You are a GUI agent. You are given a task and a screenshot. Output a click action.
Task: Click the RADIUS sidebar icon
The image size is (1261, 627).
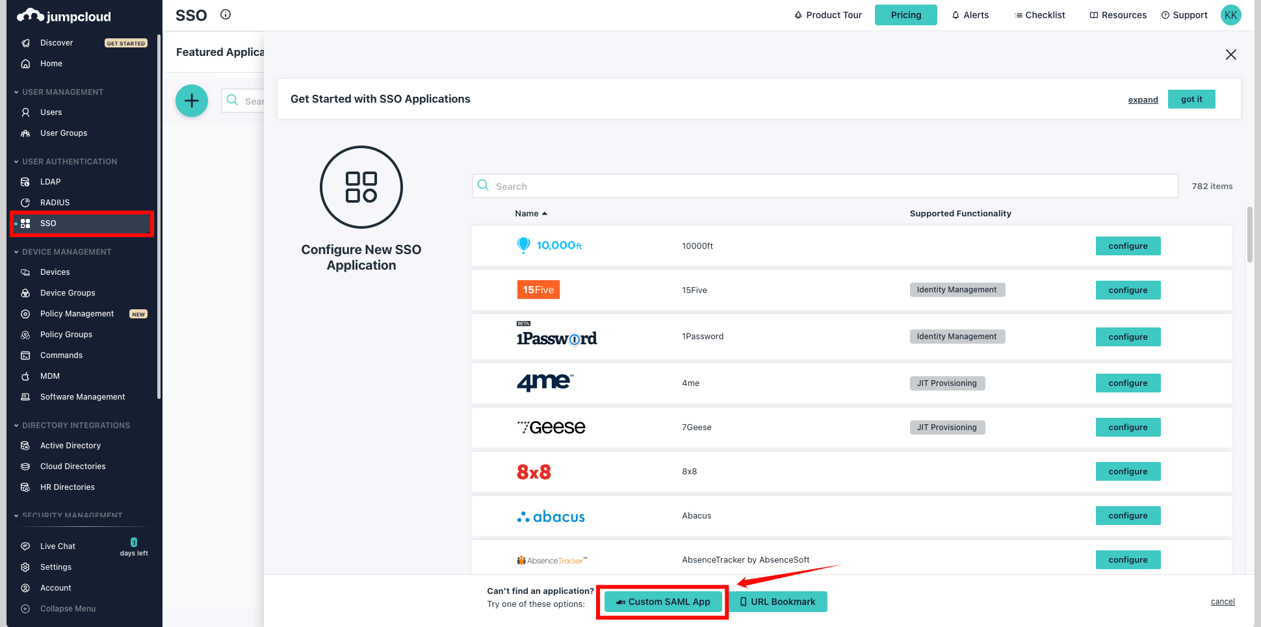coord(25,203)
